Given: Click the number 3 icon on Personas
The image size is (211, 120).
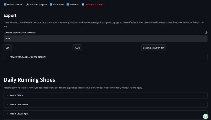Looking at the screenshot, I should [x=68, y=4].
